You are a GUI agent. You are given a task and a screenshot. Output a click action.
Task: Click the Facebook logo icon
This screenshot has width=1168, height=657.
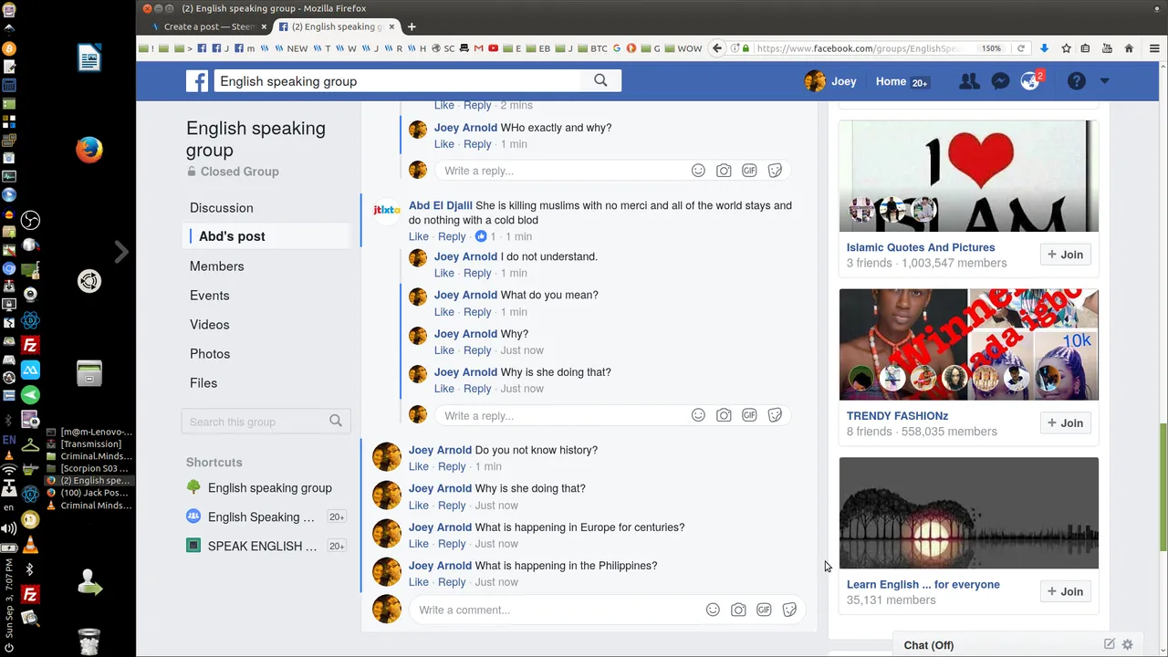(197, 81)
